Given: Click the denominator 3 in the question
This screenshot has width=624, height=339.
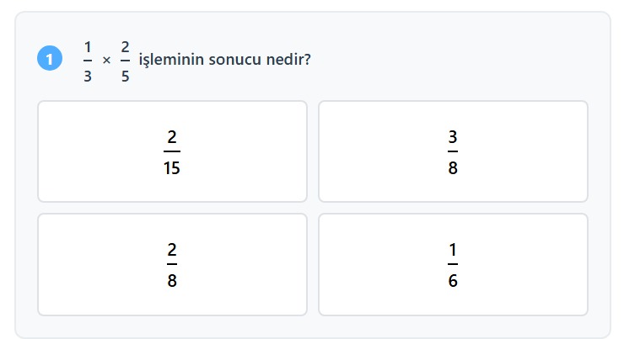Looking at the screenshot, I should point(88,74).
